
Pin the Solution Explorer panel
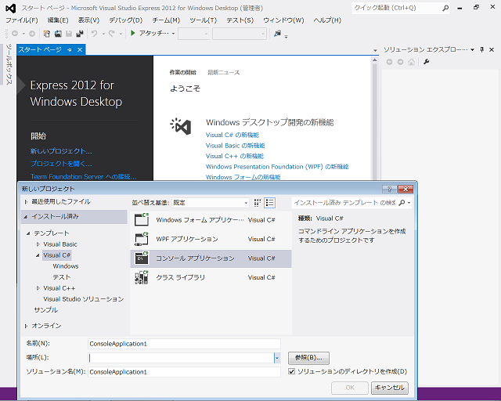tap(482, 49)
